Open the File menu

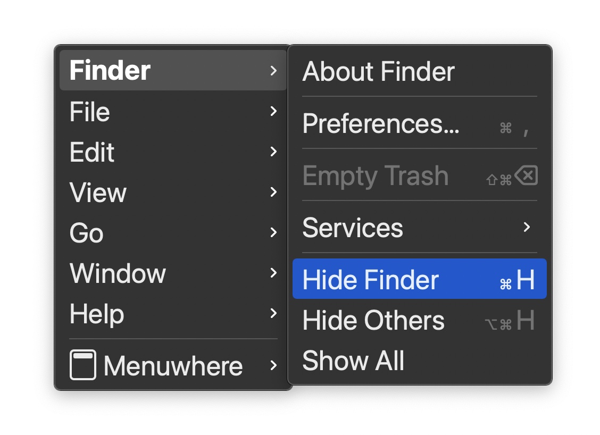pos(90,112)
